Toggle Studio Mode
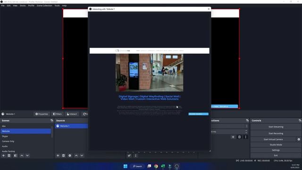Image resolution: width=302 pixels, height=170 pixels. tap(276, 145)
